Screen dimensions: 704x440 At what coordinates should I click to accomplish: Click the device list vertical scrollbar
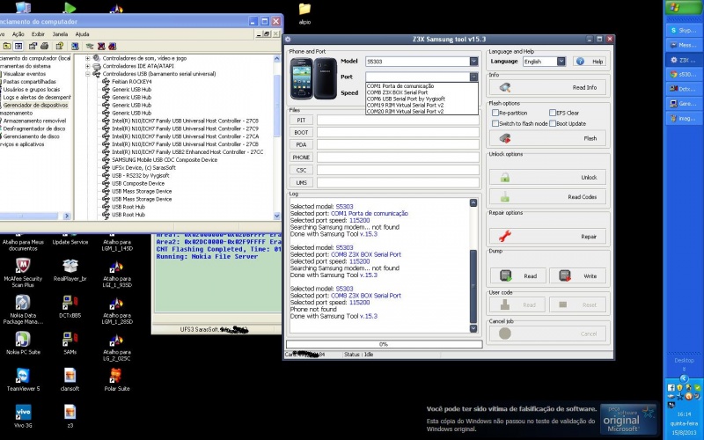coord(276,137)
